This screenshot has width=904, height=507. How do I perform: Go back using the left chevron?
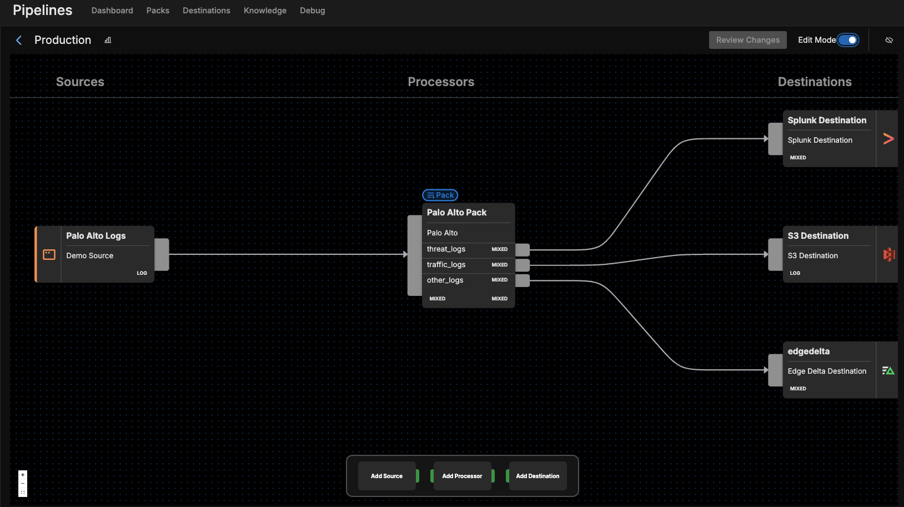coord(19,40)
